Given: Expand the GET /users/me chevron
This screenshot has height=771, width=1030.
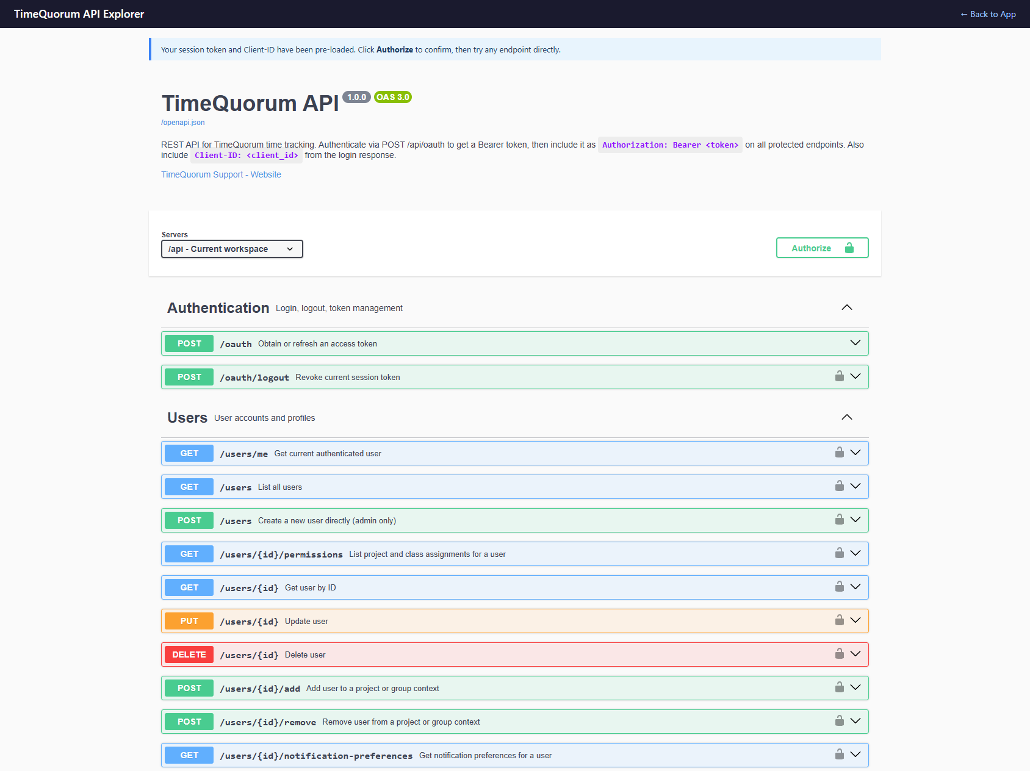Looking at the screenshot, I should (855, 453).
